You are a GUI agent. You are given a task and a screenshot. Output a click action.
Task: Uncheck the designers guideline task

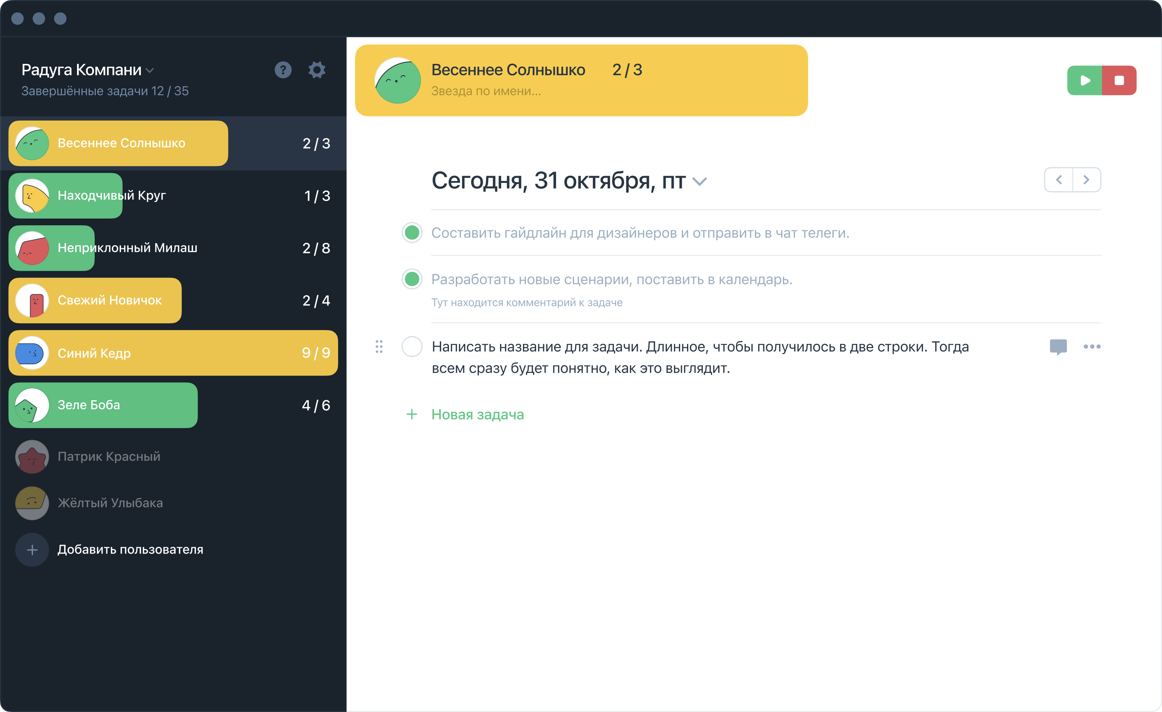click(x=412, y=232)
